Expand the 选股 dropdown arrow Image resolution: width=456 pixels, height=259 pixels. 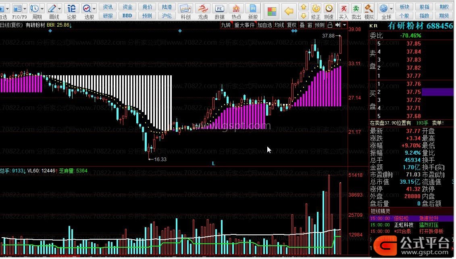(94, 8)
